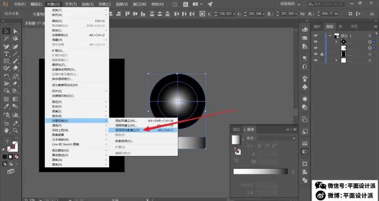Choose 剪切蒙版(M) in object menu

pos(77,151)
